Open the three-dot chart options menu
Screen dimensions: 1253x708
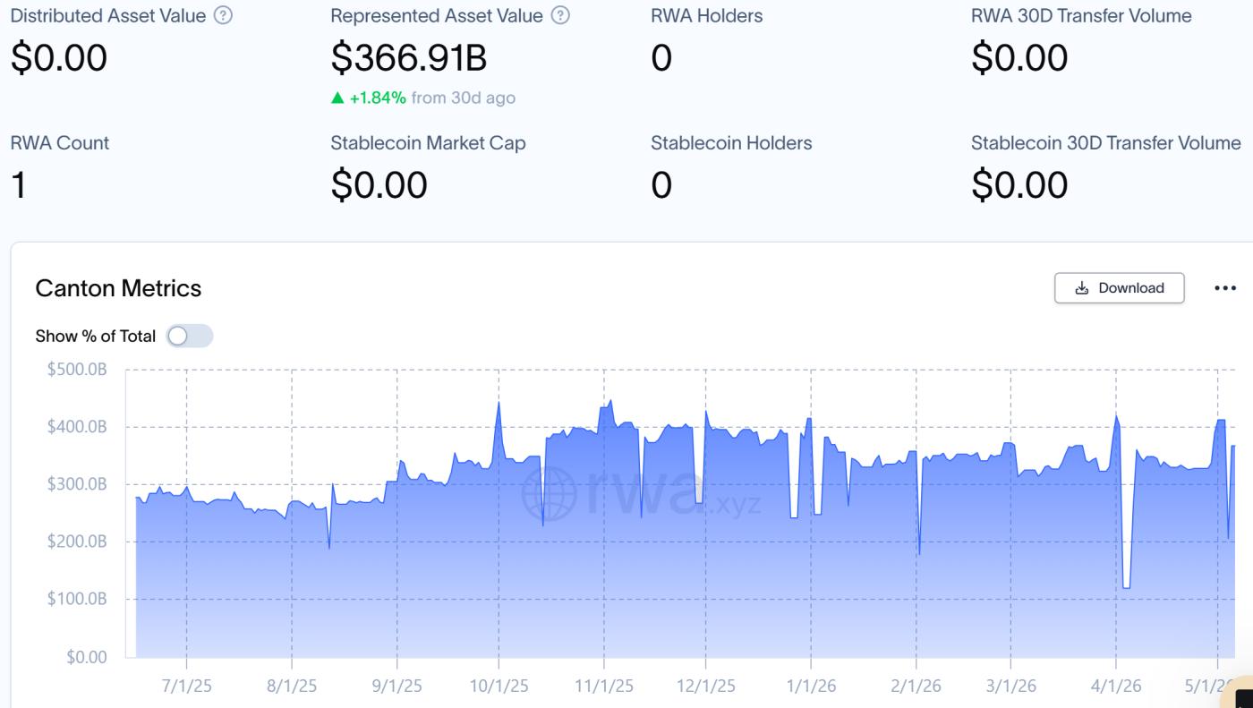(x=1225, y=288)
